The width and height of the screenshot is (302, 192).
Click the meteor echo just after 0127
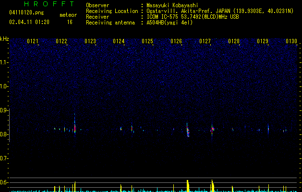[x=212, y=130]
